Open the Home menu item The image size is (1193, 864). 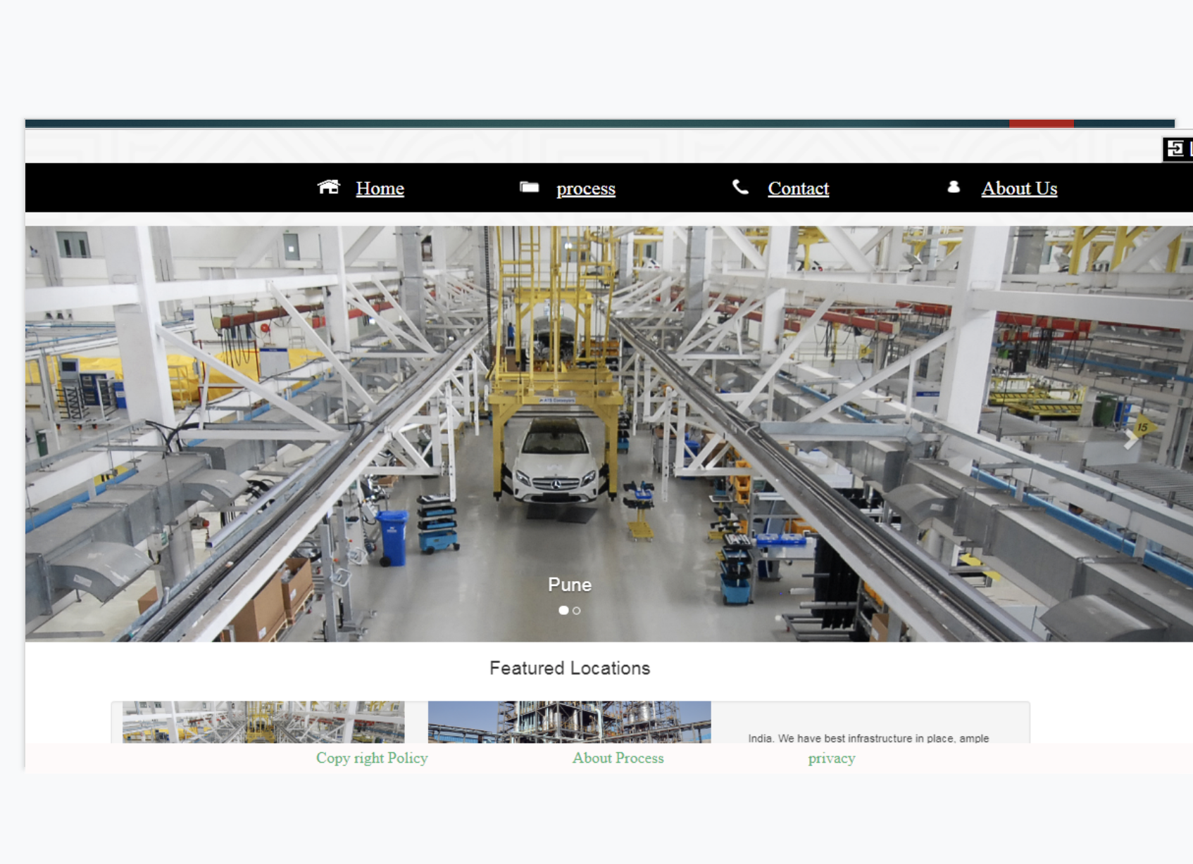380,188
